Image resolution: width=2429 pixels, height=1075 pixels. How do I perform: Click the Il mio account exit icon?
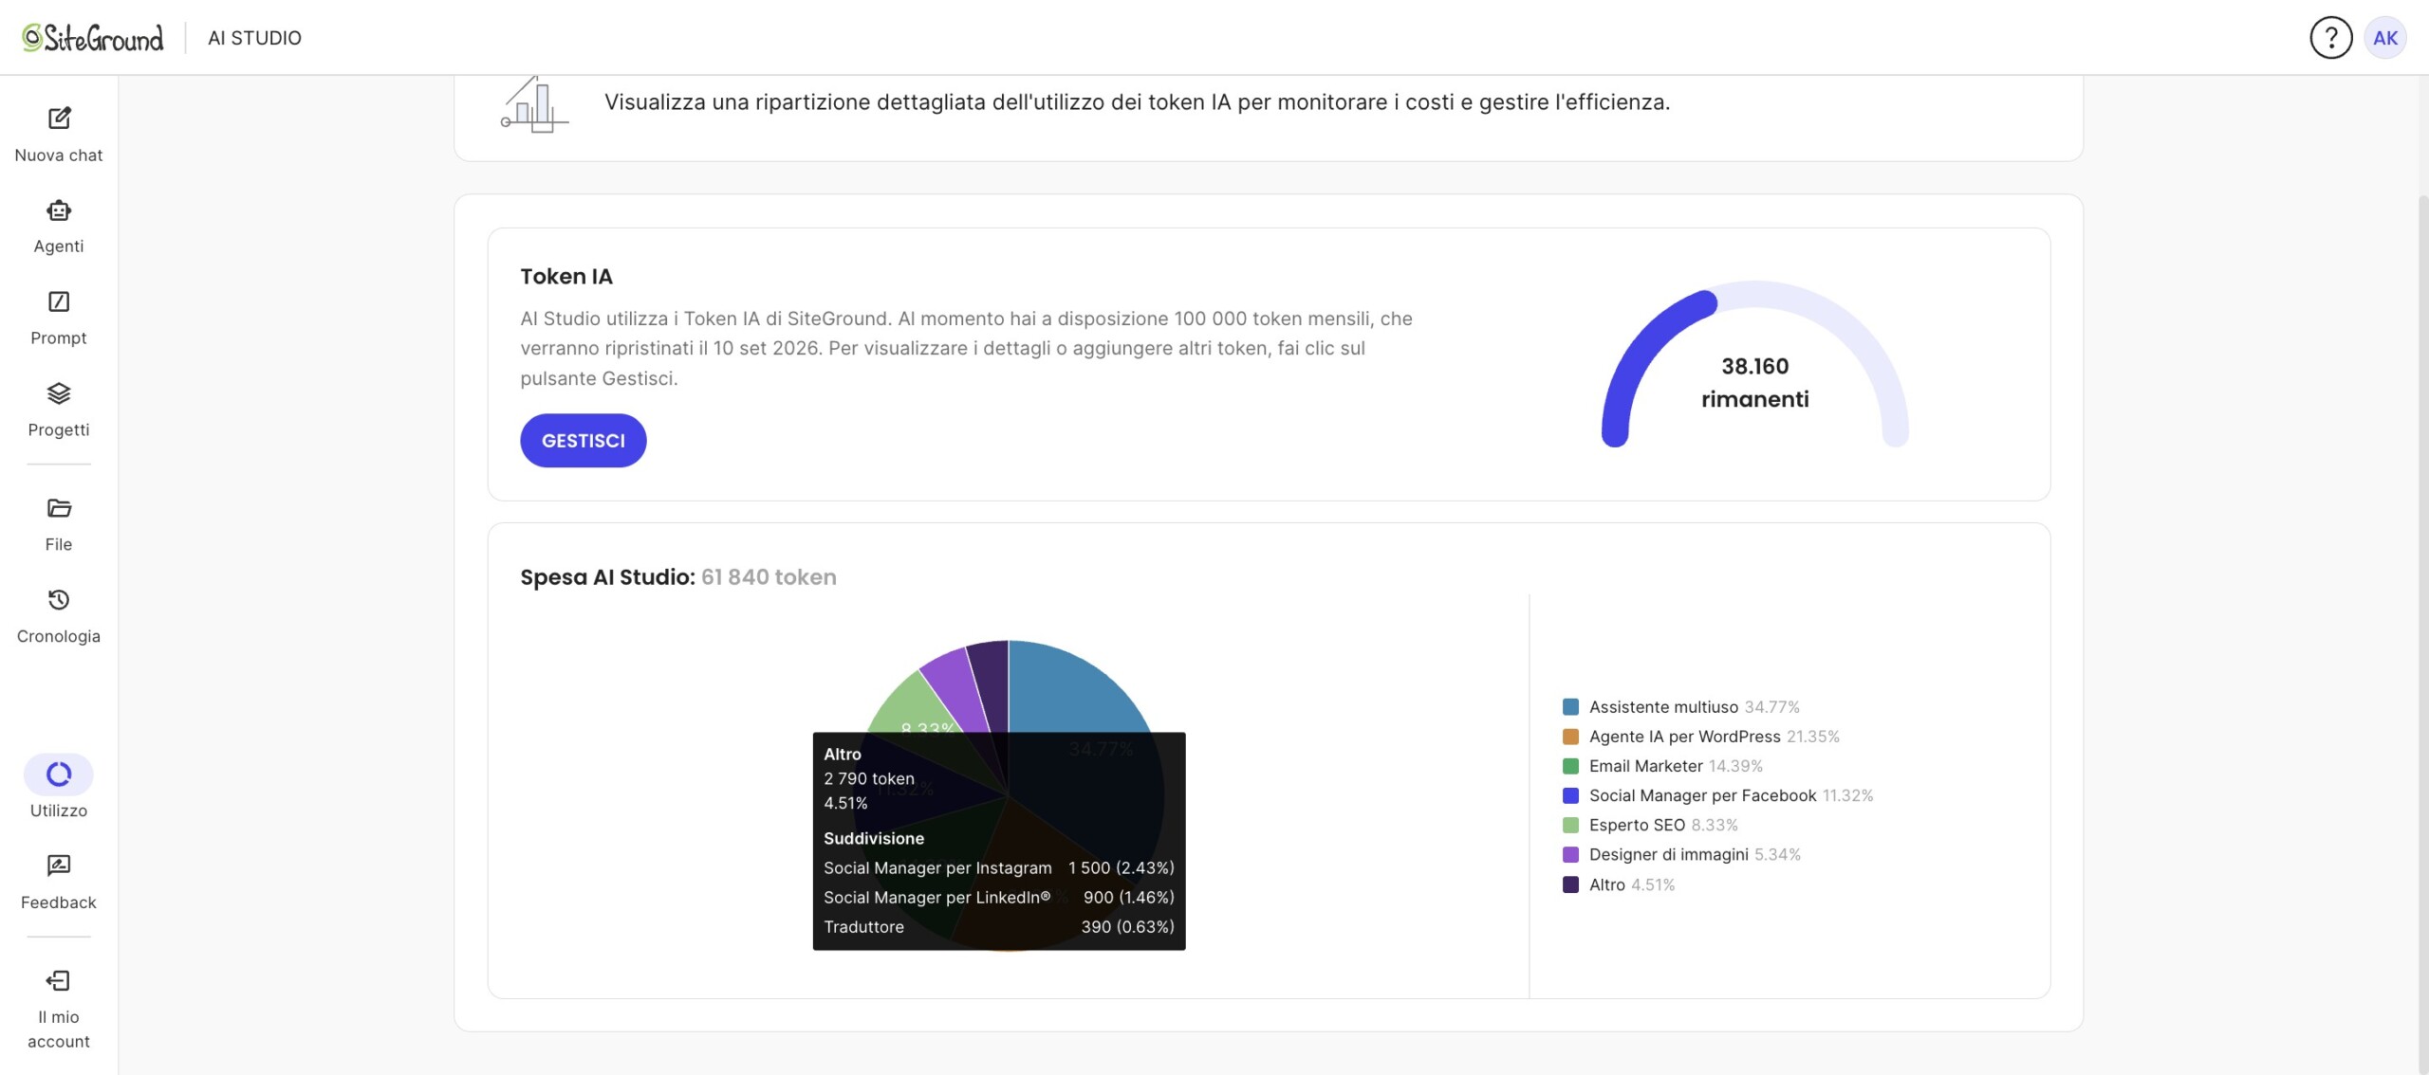coord(59,980)
